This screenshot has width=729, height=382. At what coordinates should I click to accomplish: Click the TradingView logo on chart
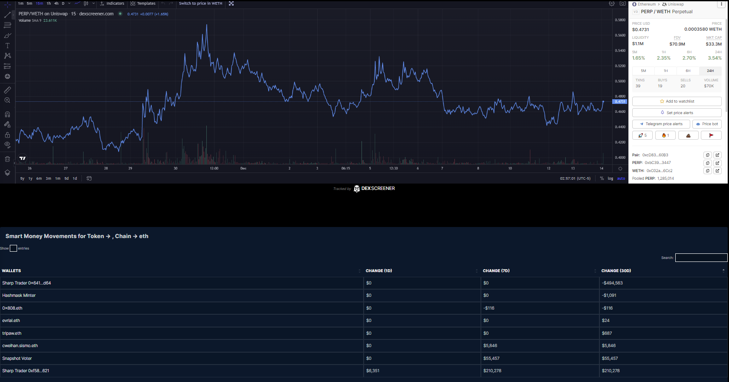(23, 158)
